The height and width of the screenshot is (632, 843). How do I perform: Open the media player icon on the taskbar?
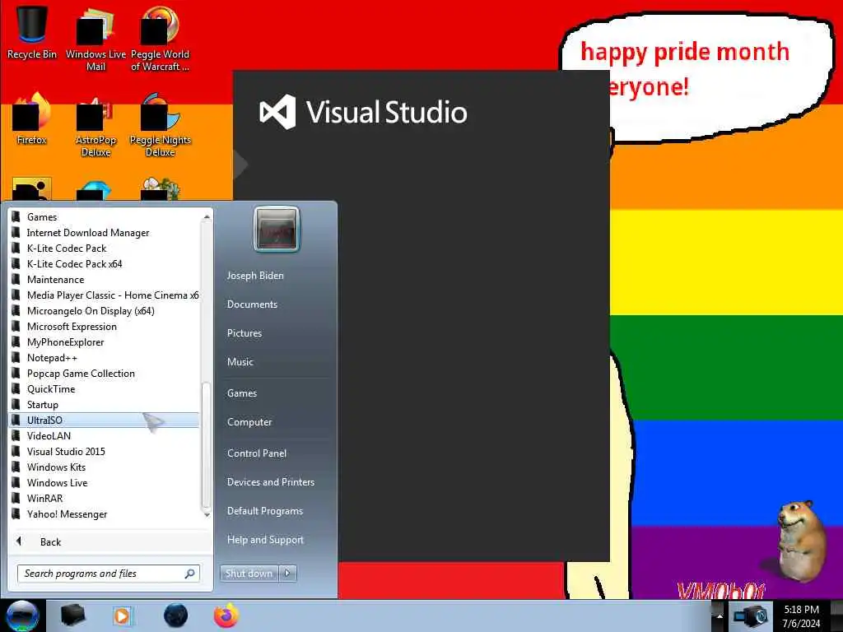[x=123, y=616]
